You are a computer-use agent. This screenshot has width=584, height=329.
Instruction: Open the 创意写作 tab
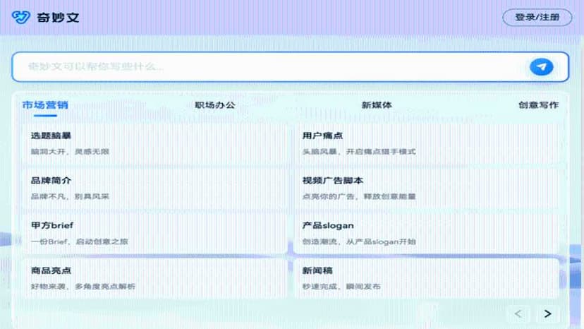click(x=538, y=105)
